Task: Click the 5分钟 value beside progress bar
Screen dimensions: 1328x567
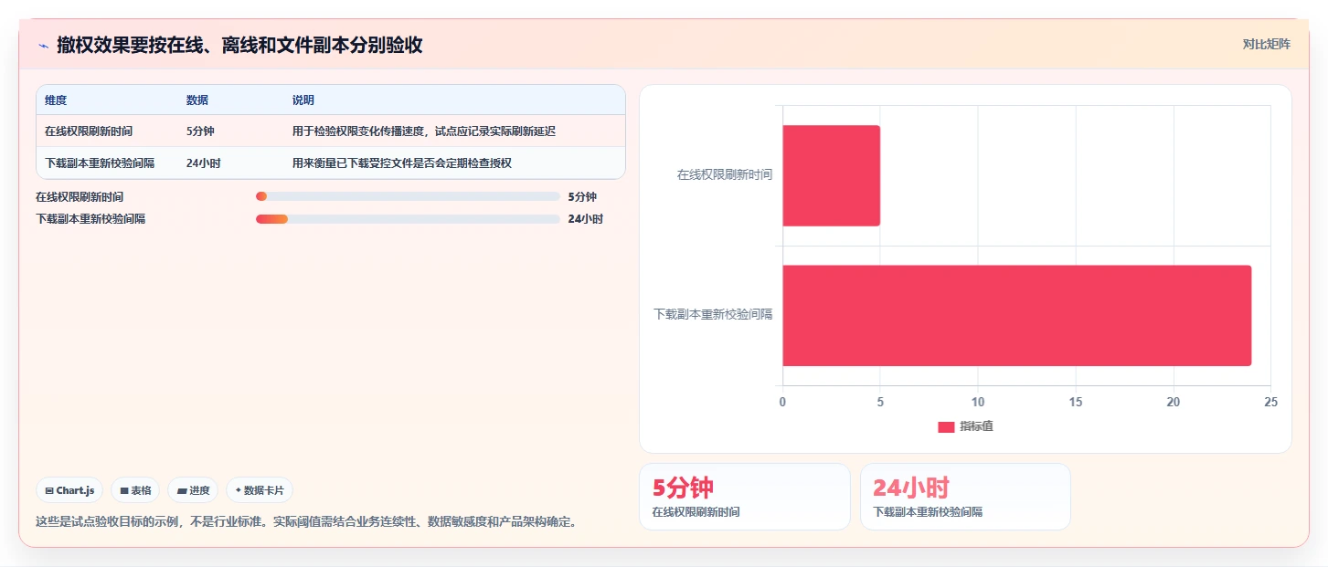Action: click(x=582, y=196)
